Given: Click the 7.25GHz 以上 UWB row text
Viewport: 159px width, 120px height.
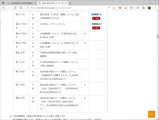Looking at the screenshot, I should (59, 45).
